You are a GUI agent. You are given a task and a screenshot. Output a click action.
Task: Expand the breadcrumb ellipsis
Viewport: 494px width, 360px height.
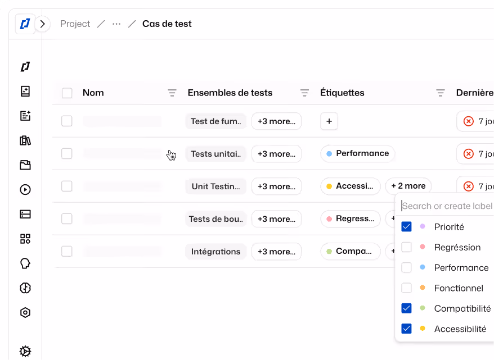coord(116,24)
